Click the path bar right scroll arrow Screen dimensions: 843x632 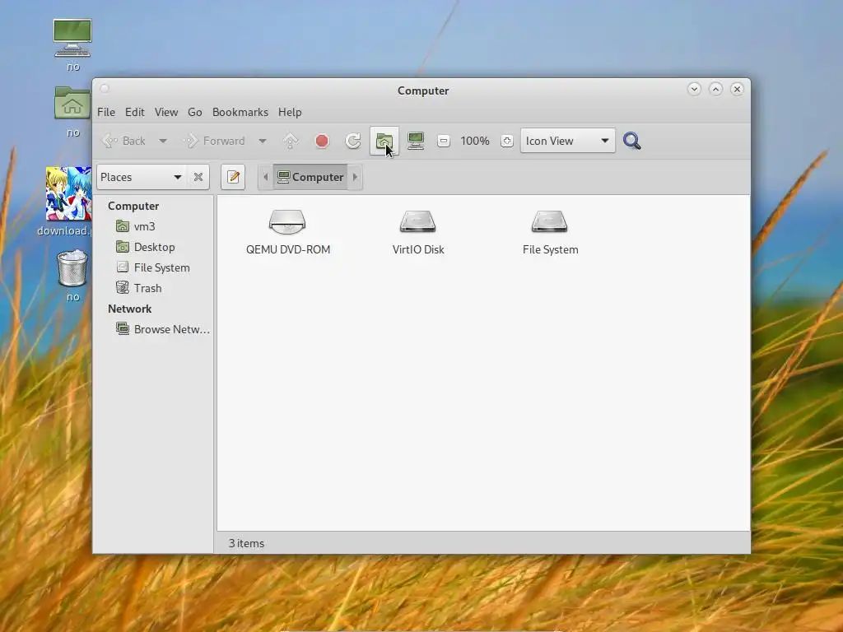pos(355,177)
